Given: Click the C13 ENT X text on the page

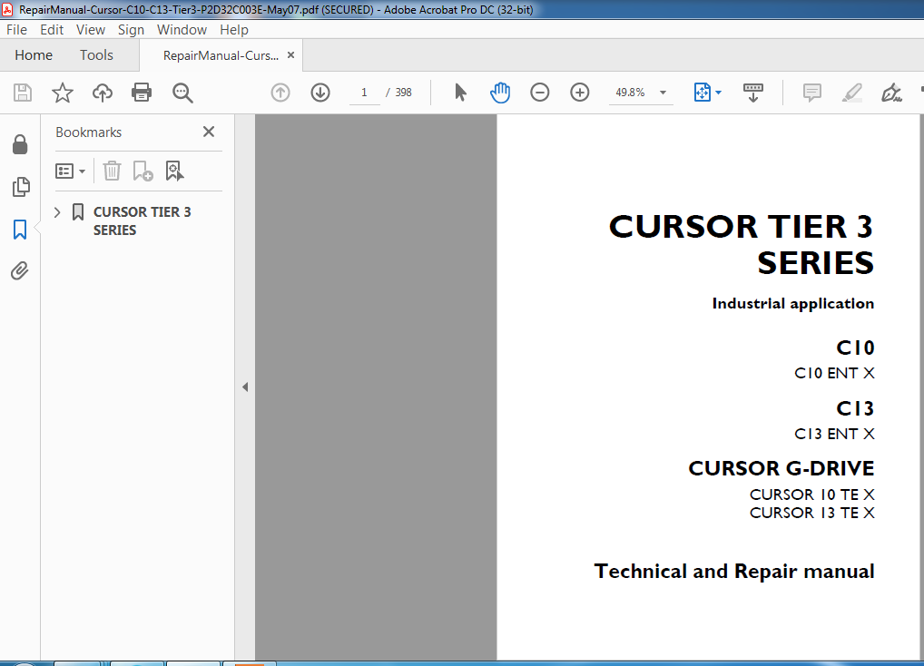Looking at the screenshot, I should pyautogui.click(x=834, y=434).
